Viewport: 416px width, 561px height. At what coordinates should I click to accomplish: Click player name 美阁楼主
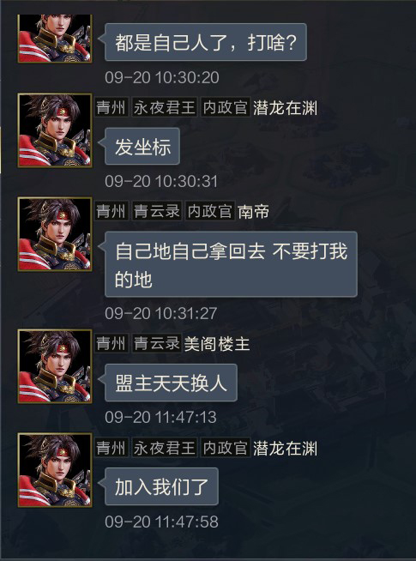pyautogui.click(x=217, y=344)
